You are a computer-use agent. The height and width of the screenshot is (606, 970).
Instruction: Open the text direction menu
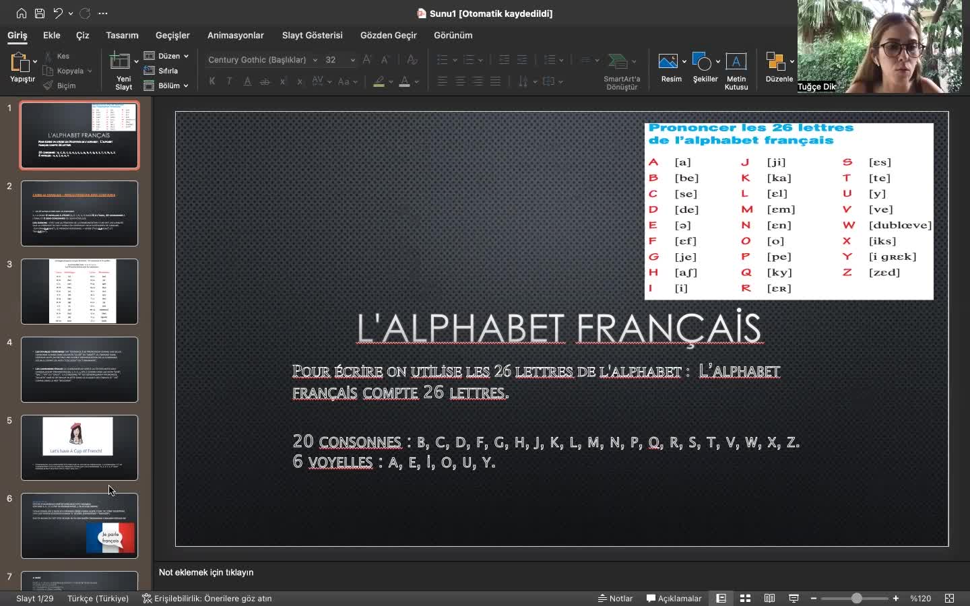tap(527, 81)
